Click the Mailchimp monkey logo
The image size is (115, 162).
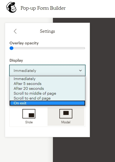[x=11, y=7]
